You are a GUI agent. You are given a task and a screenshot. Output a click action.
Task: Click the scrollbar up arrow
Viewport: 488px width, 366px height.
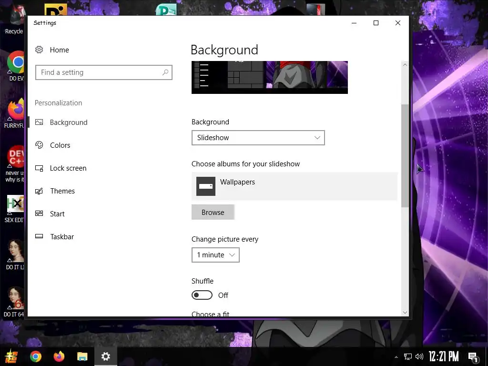[405, 65]
